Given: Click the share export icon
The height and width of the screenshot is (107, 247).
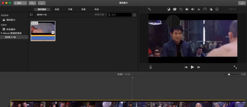Looking at the screenshot, I should (242, 3).
